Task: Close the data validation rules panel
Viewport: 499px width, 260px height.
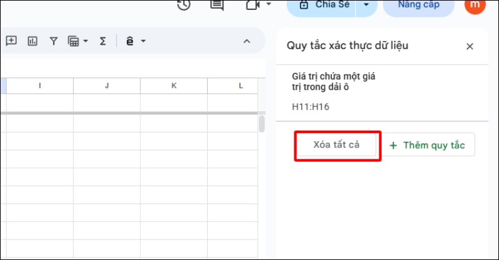Action: click(x=470, y=47)
